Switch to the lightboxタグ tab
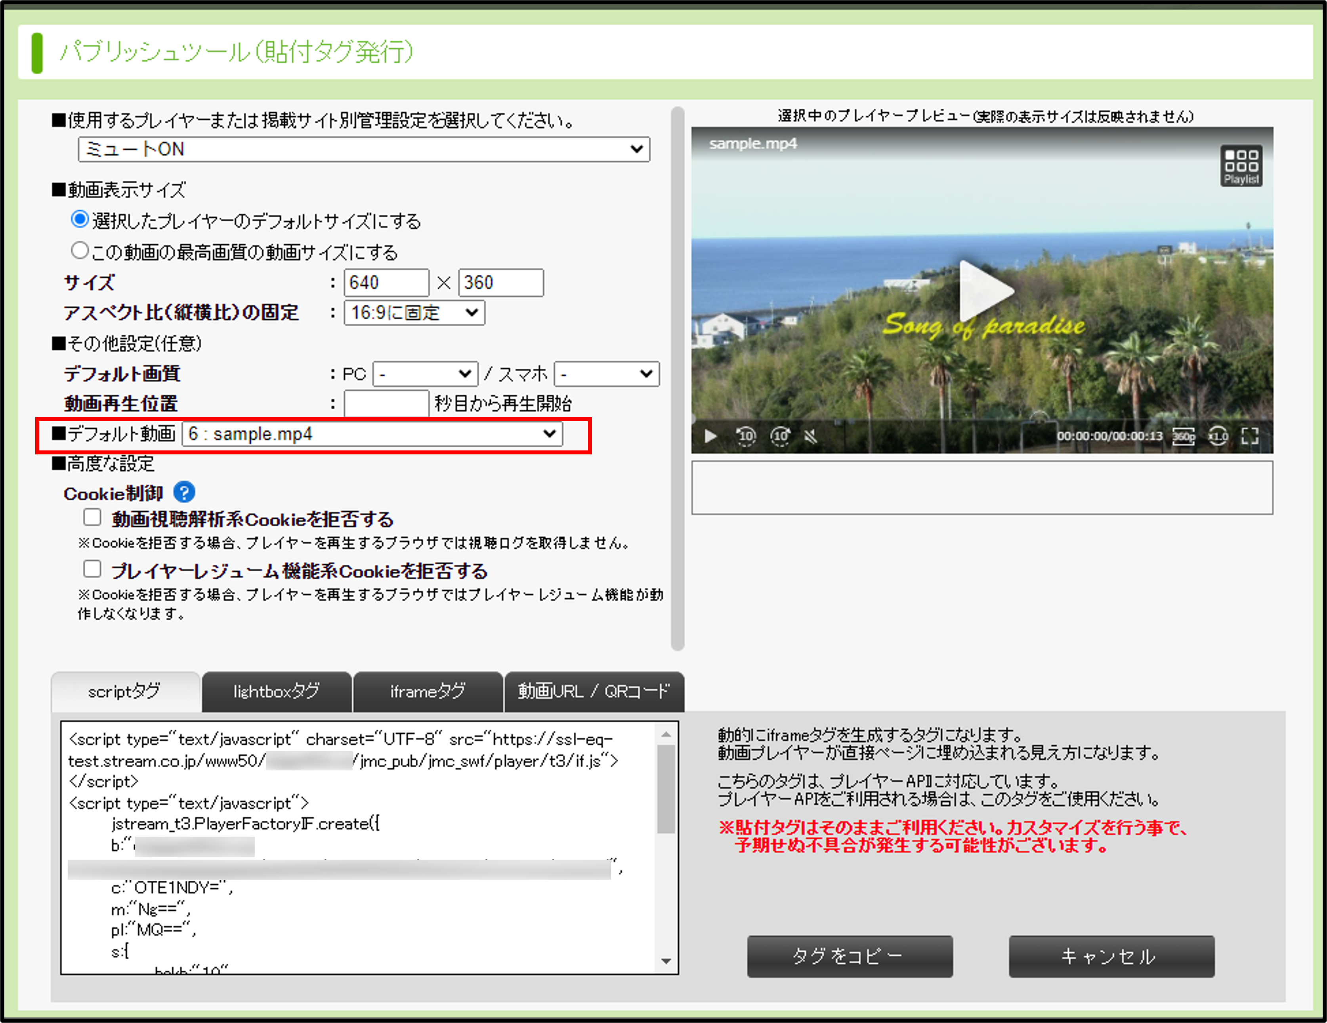The width and height of the screenshot is (1327, 1023). tap(277, 692)
